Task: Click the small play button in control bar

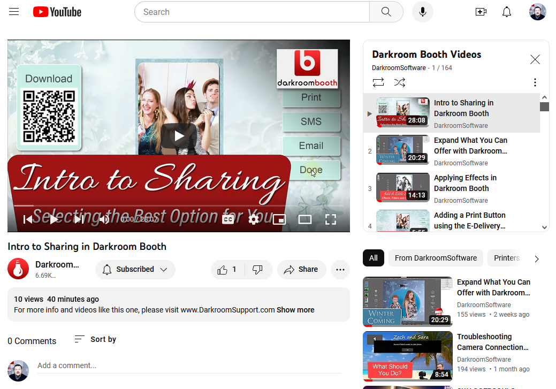Action: [54, 219]
